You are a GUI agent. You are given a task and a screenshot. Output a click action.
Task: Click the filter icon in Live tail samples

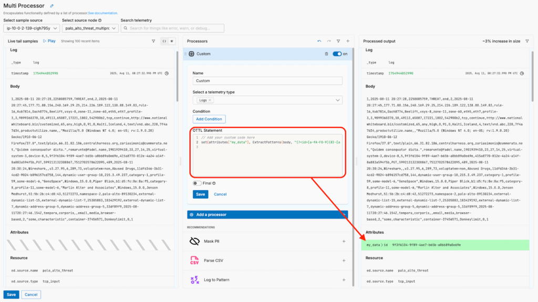[x=153, y=41]
